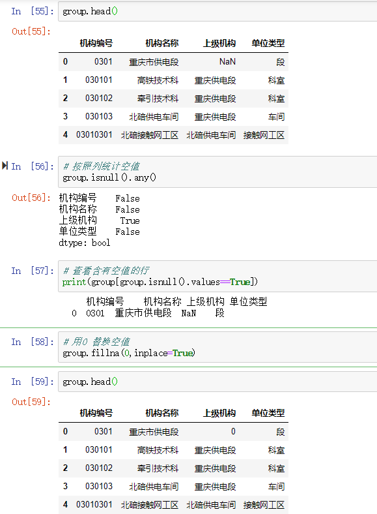Click the 机构编号 header in the Out[55] table
This screenshot has height=514, width=377.
(96, 43)
